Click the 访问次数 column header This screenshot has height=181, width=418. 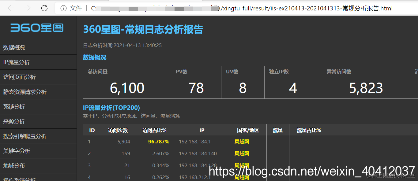pos(118,130)
